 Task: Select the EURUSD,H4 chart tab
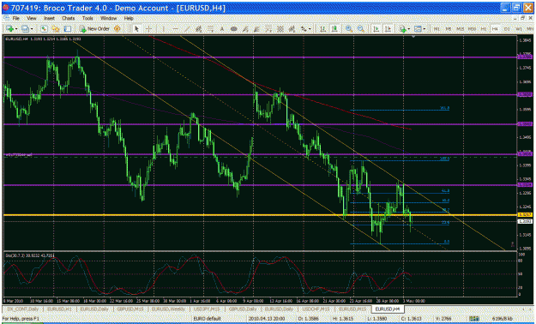coord(388,309)
